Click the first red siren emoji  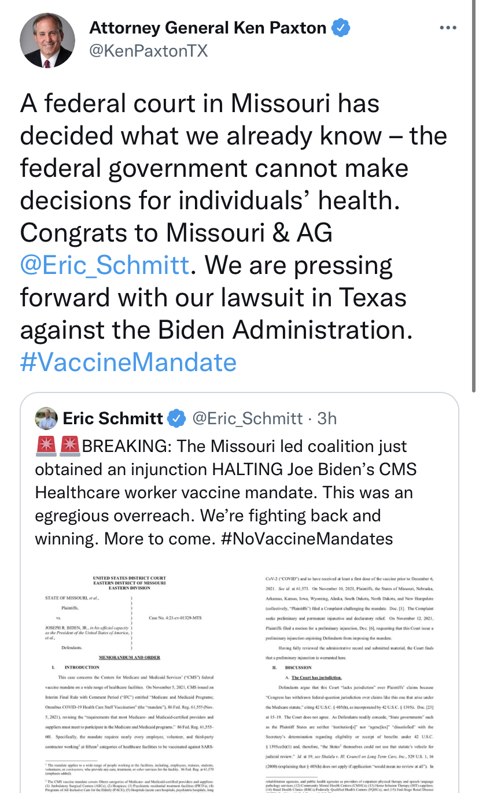tap(46, 446)
